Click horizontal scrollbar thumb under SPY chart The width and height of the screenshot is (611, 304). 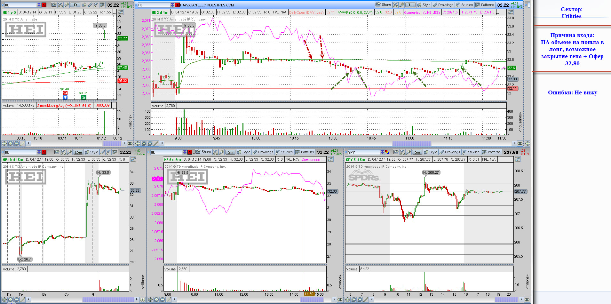[x=506, y=300]
